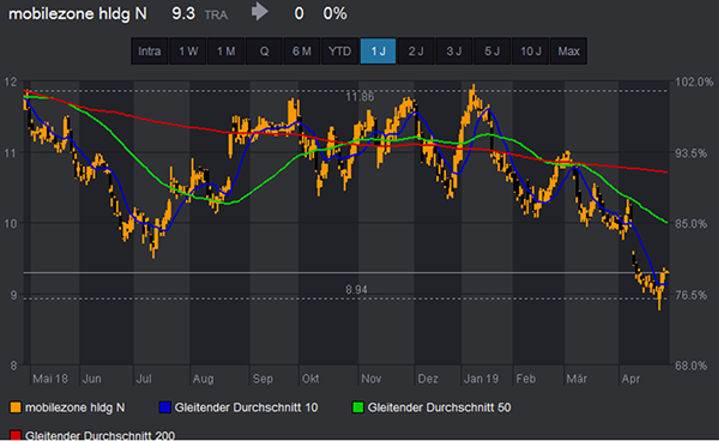
Task: Toggle blue Gleitender Durchschnitt 10 swatch
Action: (x=164, y=407)
